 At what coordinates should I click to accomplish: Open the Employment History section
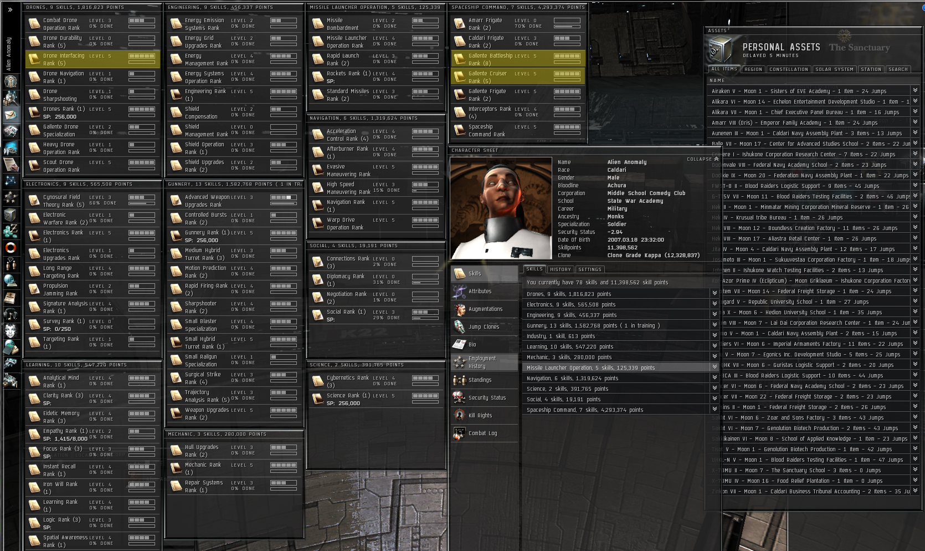pyautogui.click(x=485, y=362)
